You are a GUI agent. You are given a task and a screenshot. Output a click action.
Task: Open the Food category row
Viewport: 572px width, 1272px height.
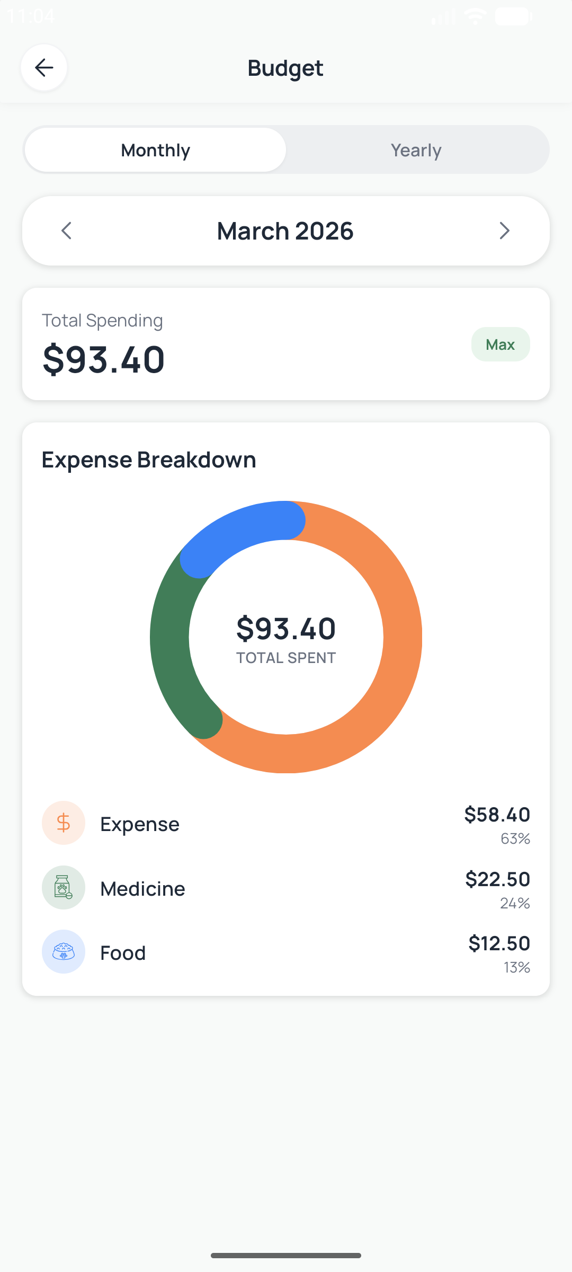click(286, 952)
